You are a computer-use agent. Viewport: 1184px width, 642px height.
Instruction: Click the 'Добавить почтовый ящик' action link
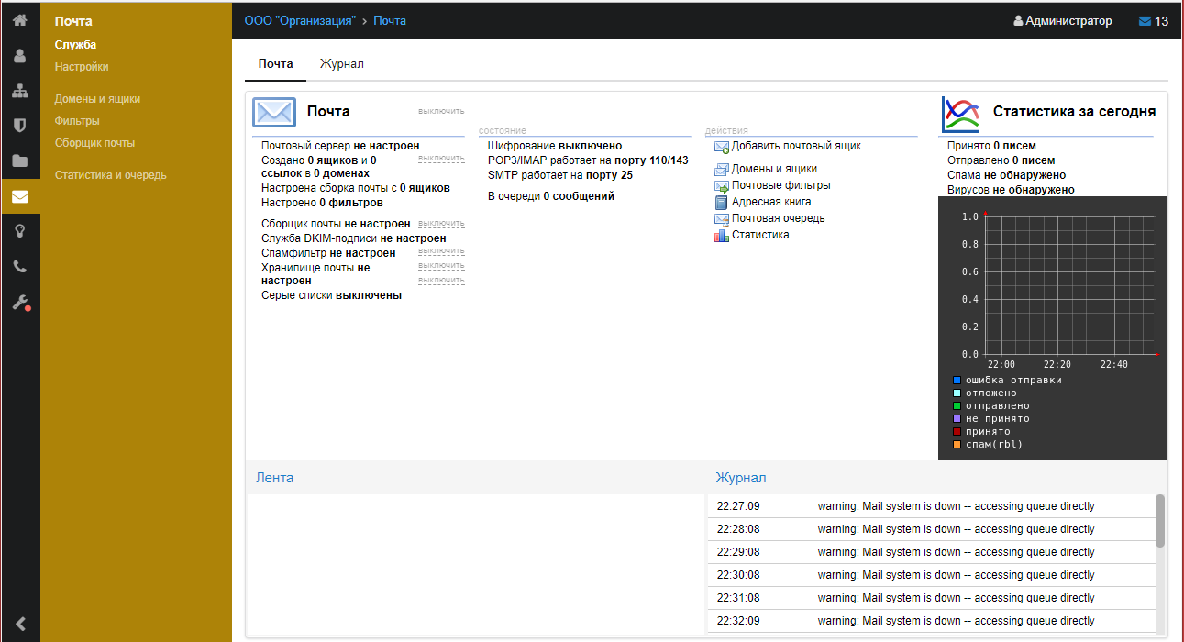click(795, 146)
